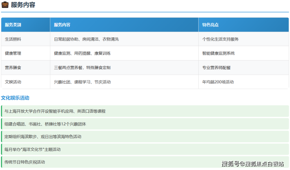Click the 搜狐号@搜狐焦点白银站 watermark
The height and width of the screenshot is (170, 290).
(253, 163)
